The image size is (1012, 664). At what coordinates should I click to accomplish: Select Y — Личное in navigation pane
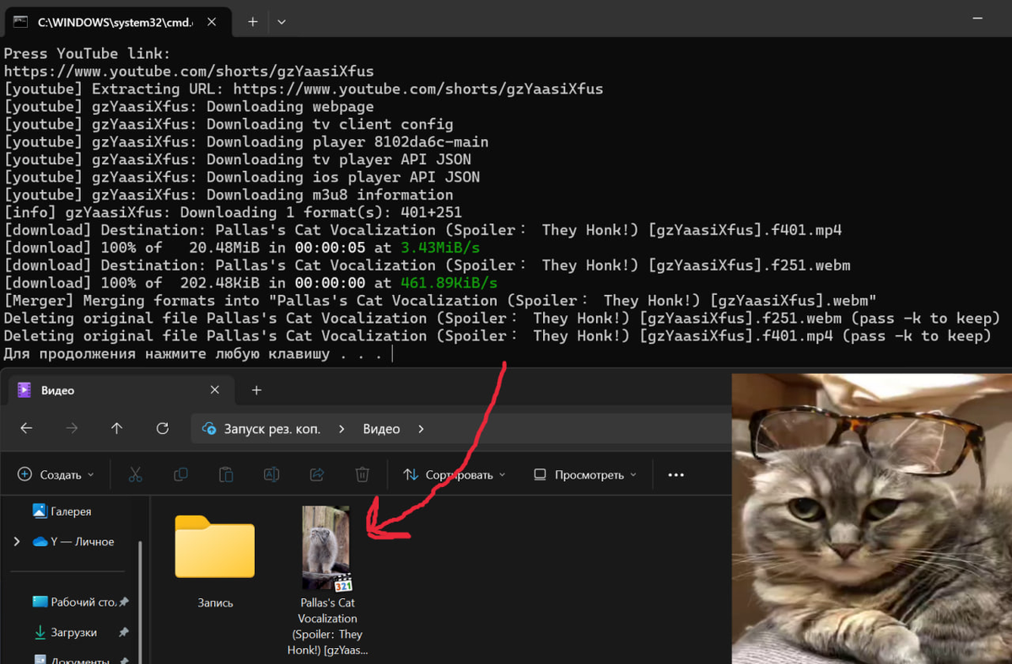(73, 542)
